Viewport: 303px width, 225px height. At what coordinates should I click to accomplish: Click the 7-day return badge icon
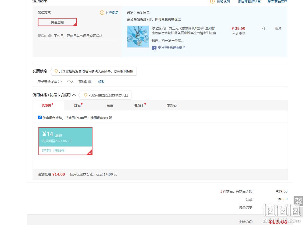(x=154, y=48)
